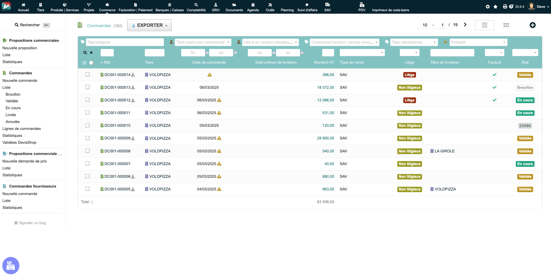Click the print icon in top bar
The width and height of the screenshot is (551, 276).
coord(505,7)
